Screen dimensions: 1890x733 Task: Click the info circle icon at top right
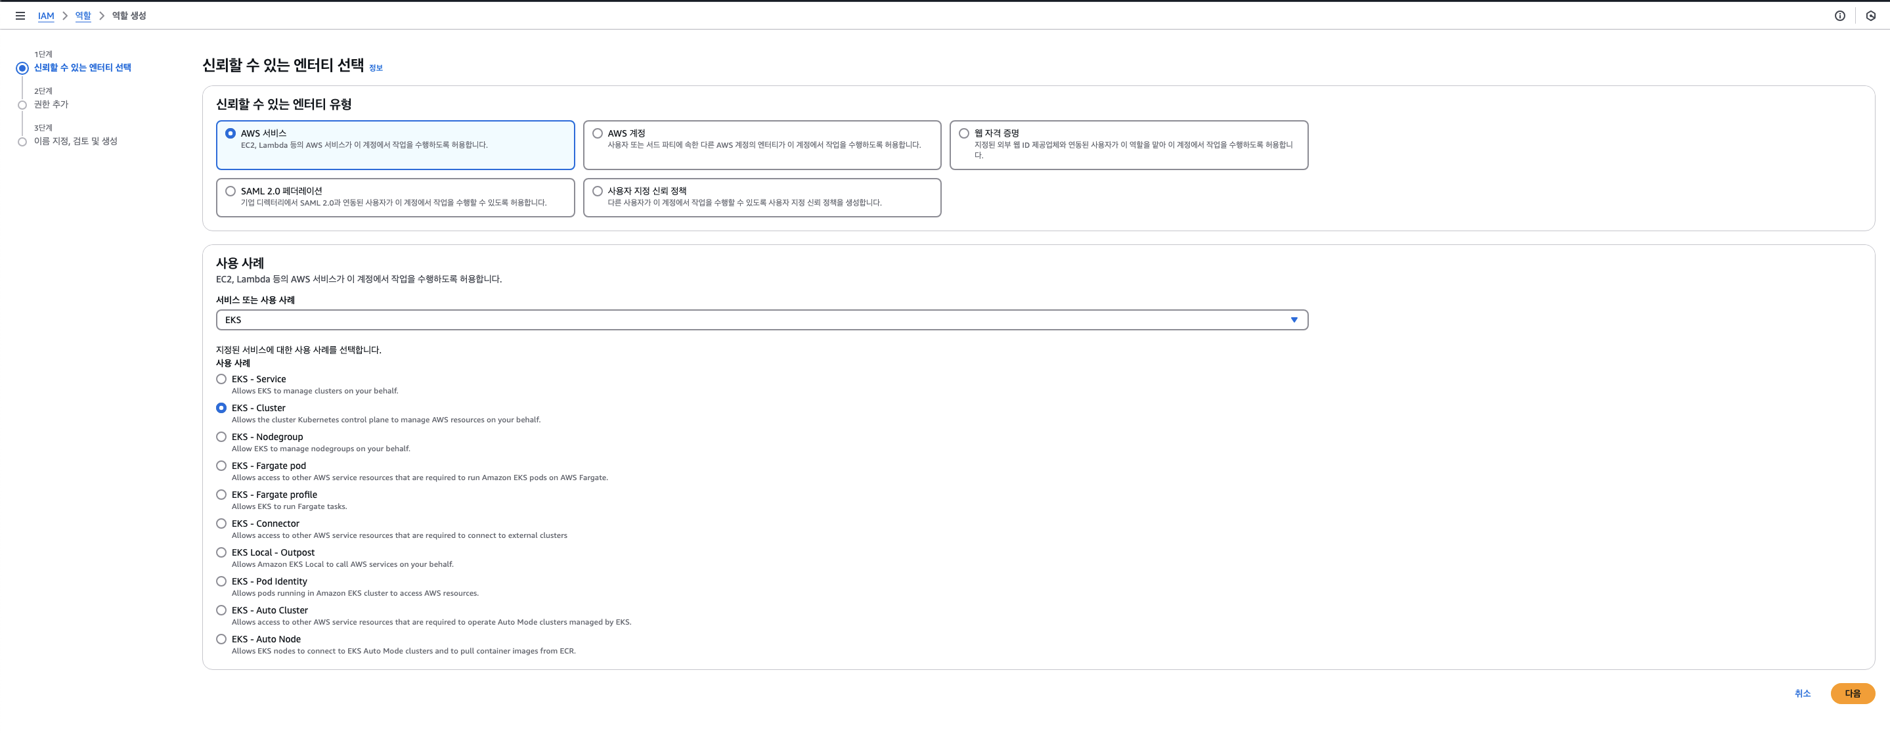pos(1839,15)
